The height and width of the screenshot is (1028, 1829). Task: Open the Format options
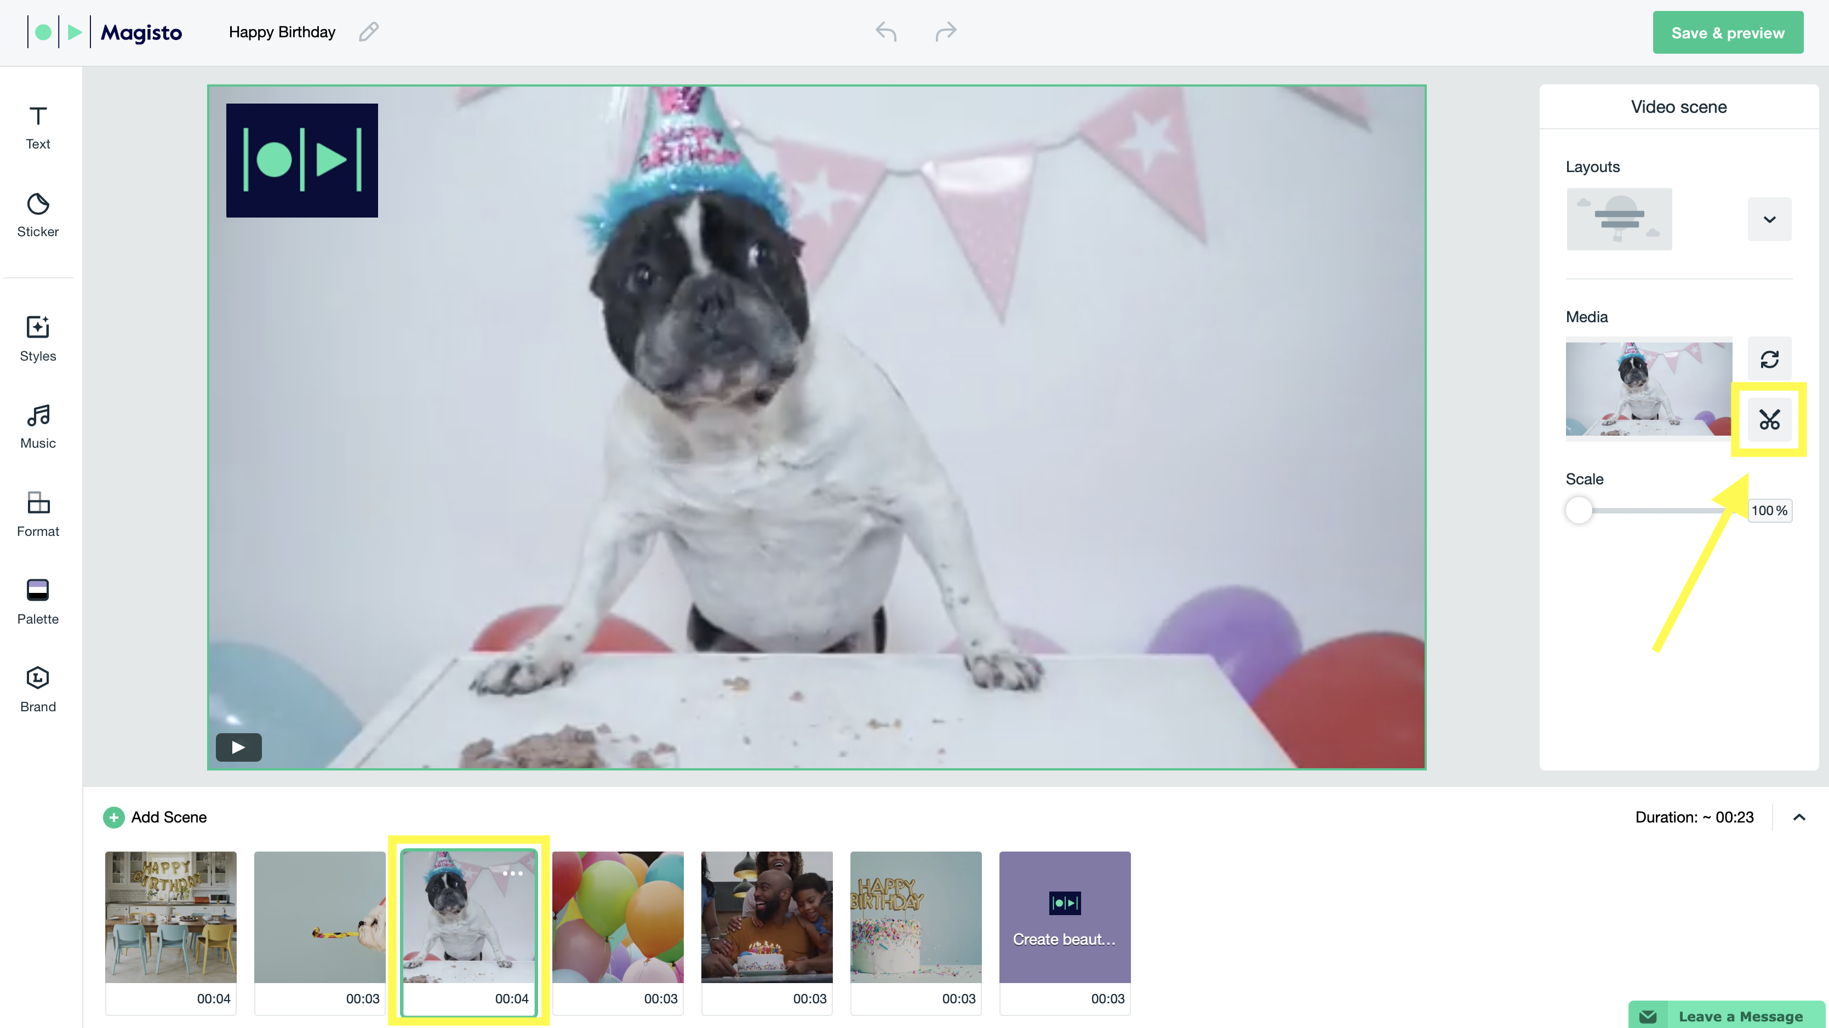click(x=38, y=515)
